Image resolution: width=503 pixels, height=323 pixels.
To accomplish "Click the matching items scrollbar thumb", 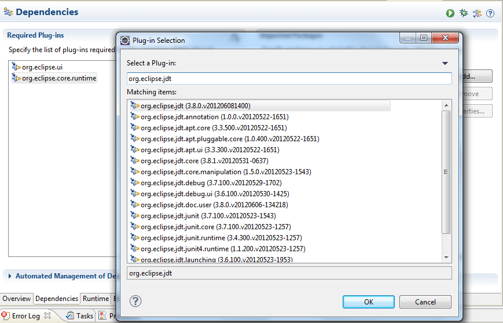I will click(446, 172).
